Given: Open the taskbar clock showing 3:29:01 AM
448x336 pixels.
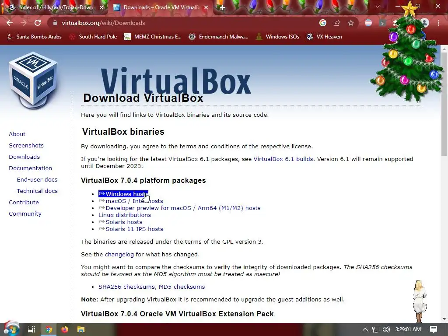Looking at the screenshot, I should (x=408, y=329).
